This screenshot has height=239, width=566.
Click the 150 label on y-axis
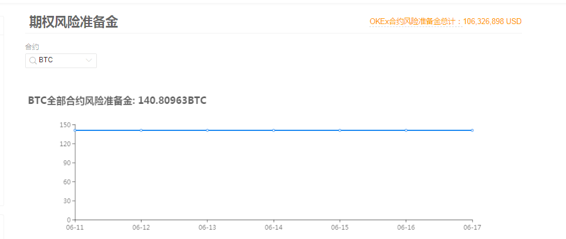coord(65,124)
